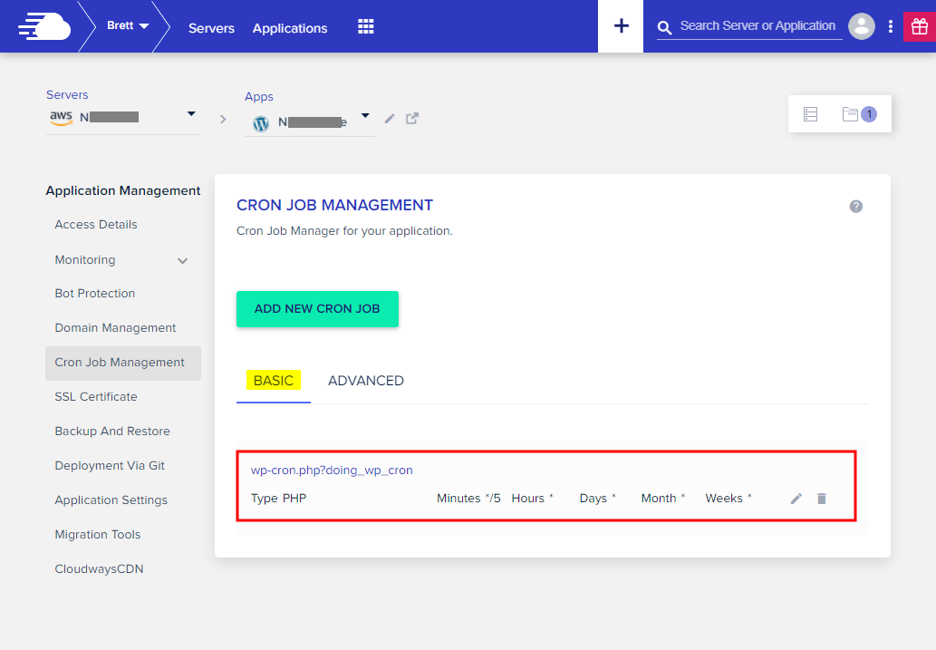Select Backup And Restore in sidebar
The width and height of the screenshot is (936, 650).
[x=112, y=432]
